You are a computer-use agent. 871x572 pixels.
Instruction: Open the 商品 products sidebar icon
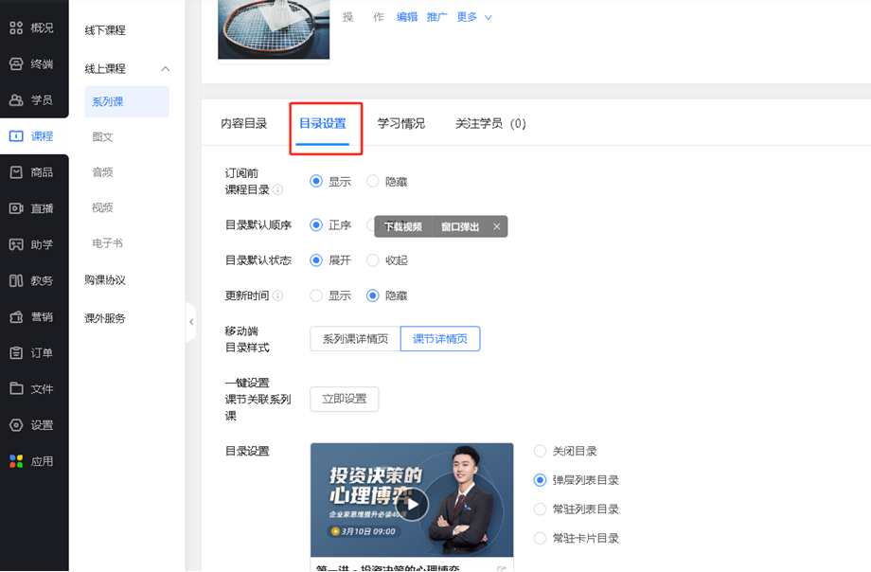(16, 172)
